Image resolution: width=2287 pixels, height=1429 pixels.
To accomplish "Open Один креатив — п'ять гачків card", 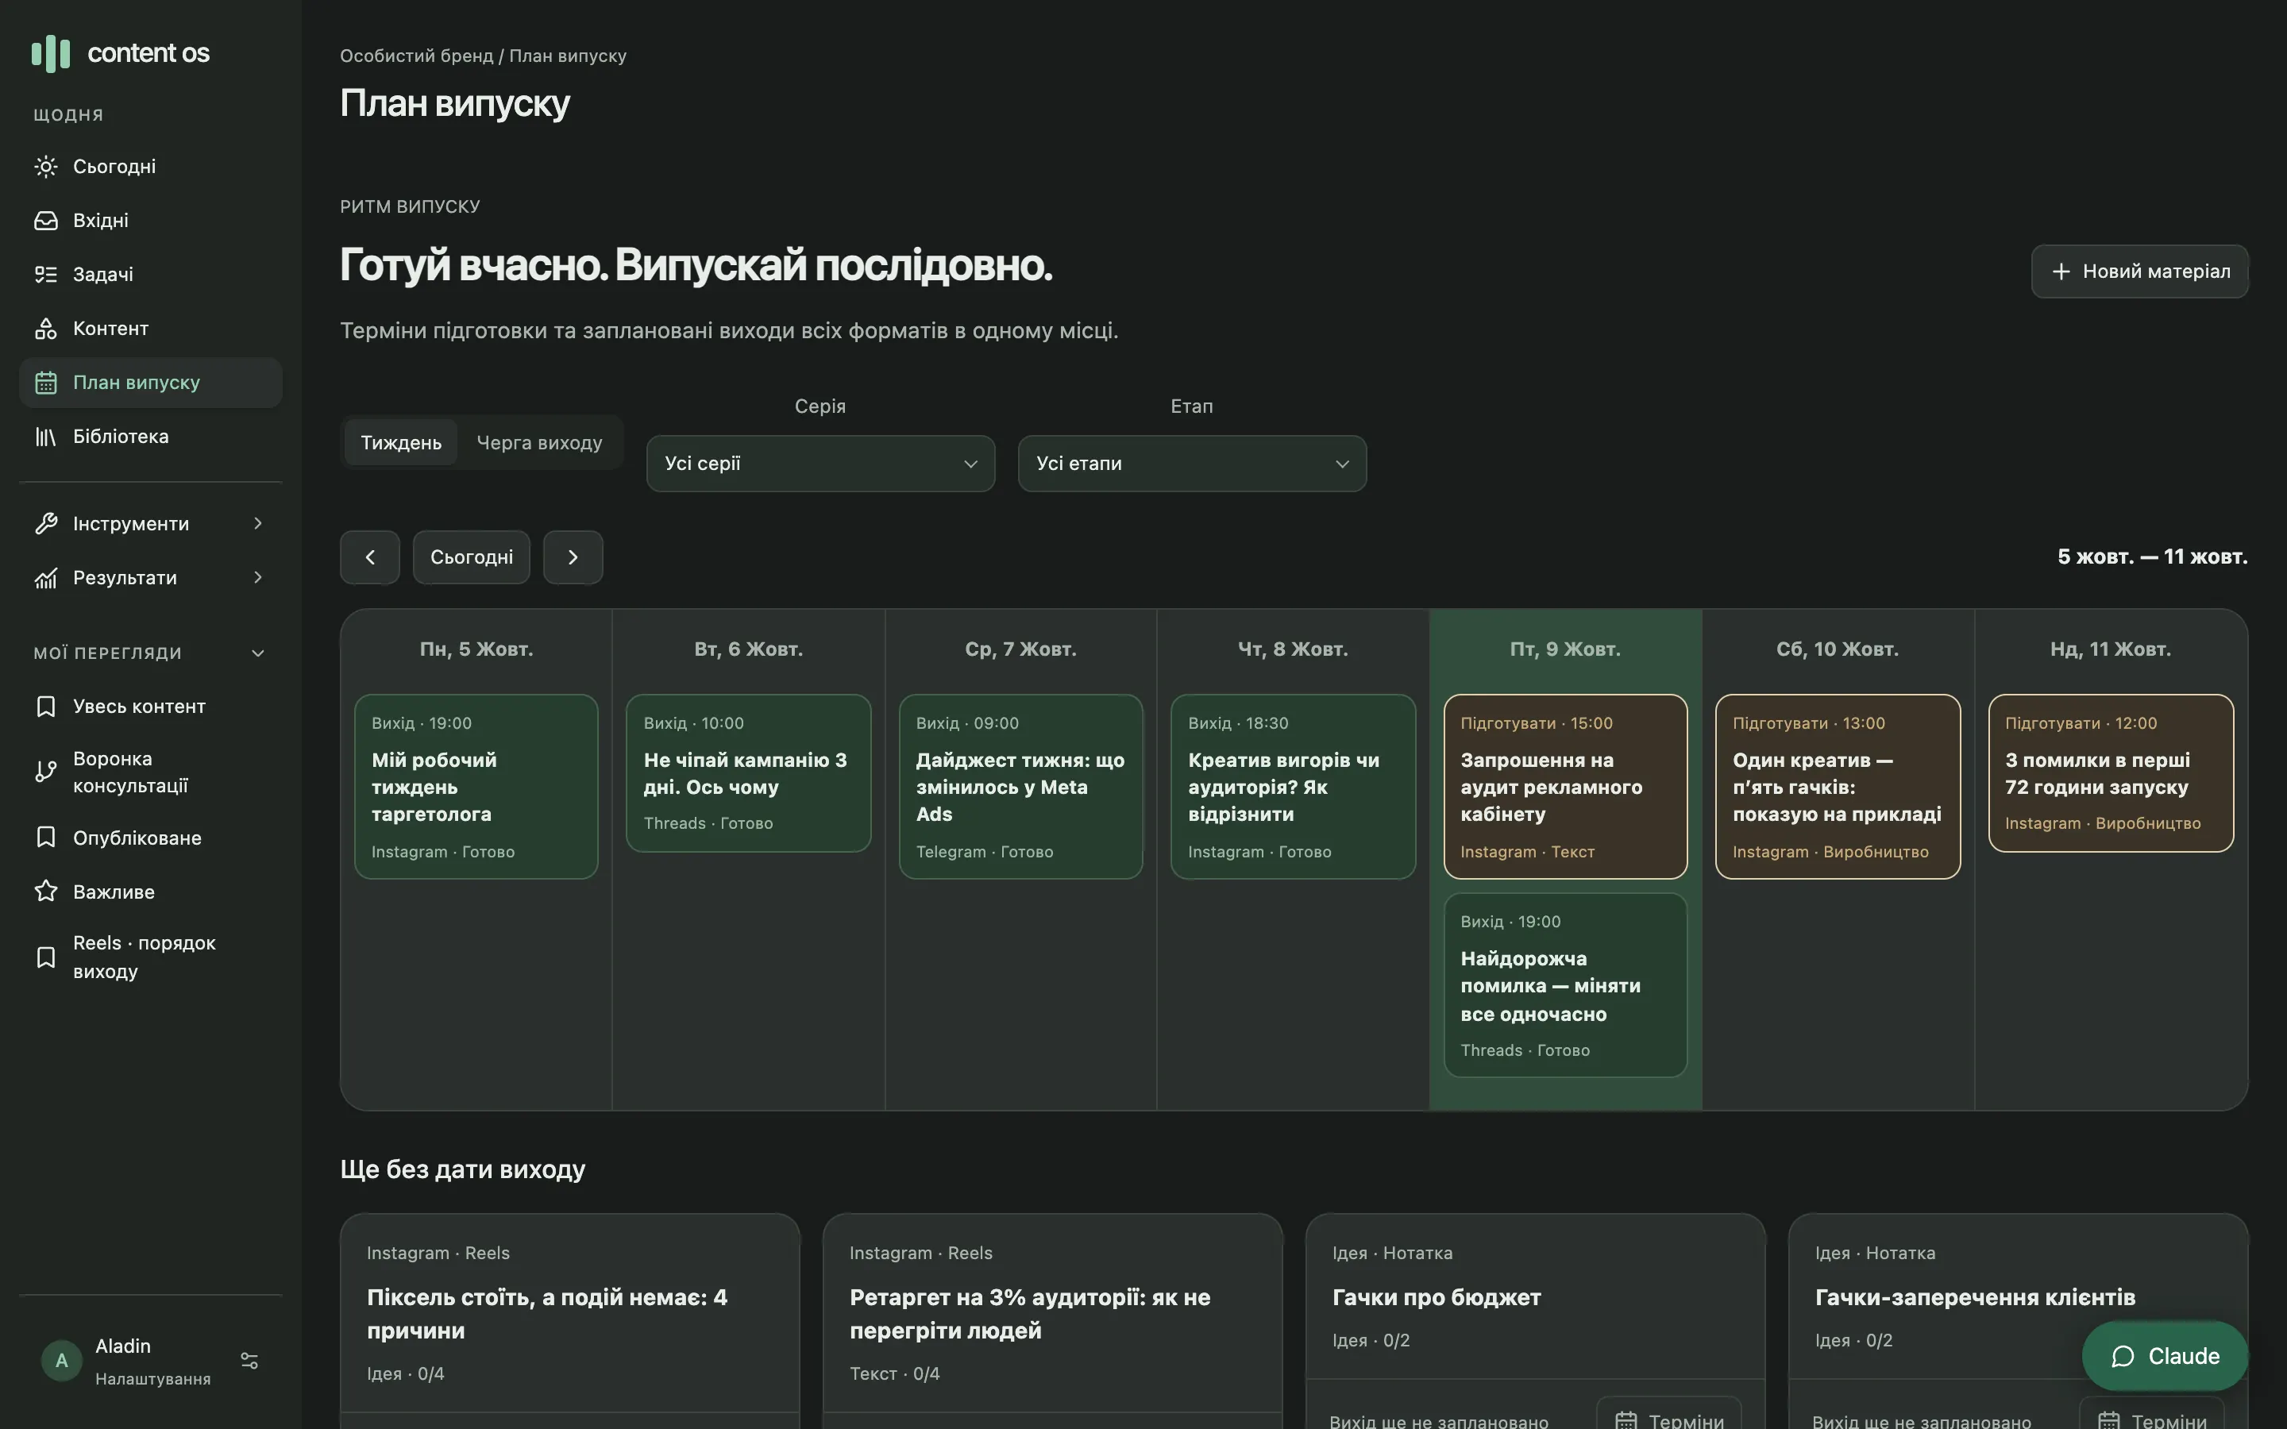I will tap(1838, 786).
